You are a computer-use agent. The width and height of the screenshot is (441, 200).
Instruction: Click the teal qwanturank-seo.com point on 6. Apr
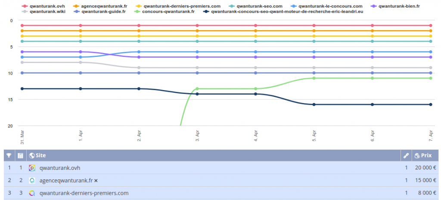coord(373,41)
